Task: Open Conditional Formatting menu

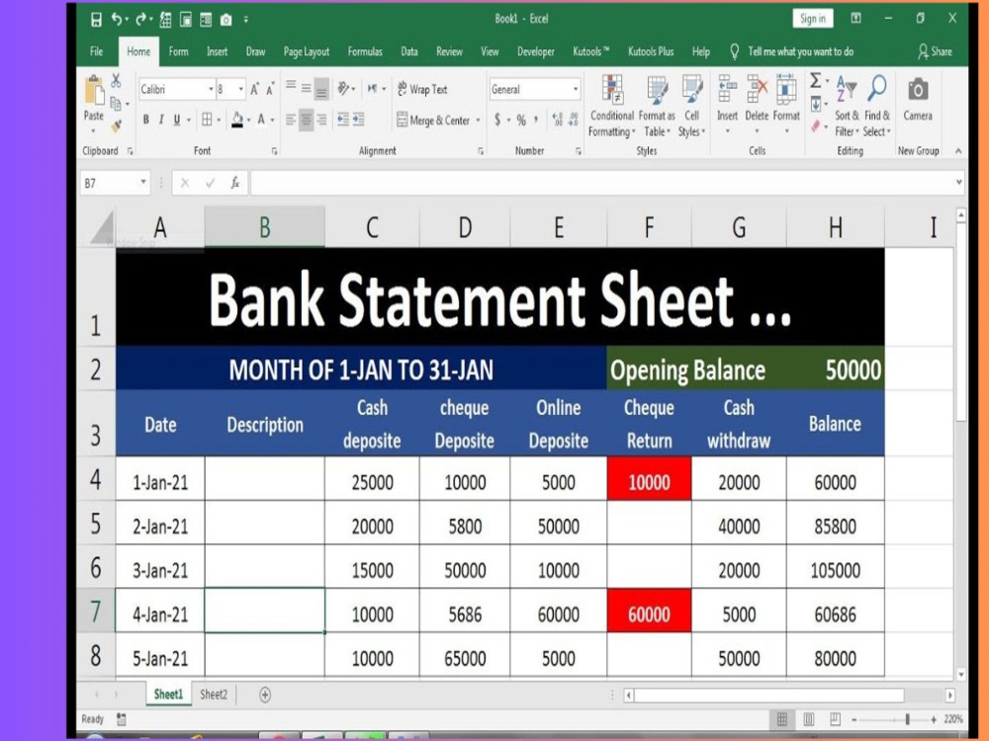Action: [612, 106]
